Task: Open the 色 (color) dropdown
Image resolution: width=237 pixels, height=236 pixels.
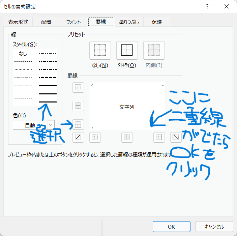Action: click(34, 125)
